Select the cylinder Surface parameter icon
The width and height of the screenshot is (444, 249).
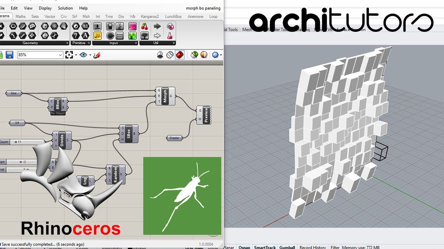45,36
